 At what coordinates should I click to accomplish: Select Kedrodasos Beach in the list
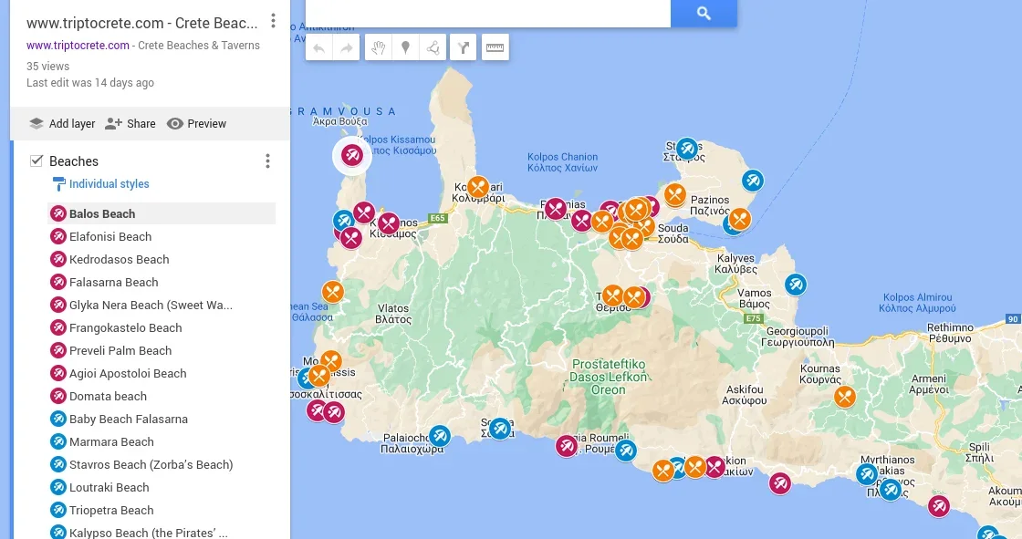point(162,259)
